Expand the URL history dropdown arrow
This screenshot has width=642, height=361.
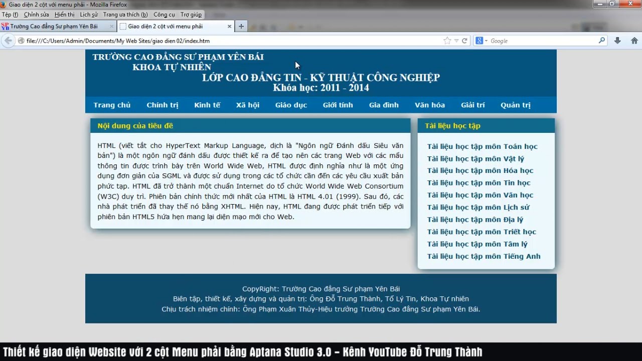click(456, 41)
